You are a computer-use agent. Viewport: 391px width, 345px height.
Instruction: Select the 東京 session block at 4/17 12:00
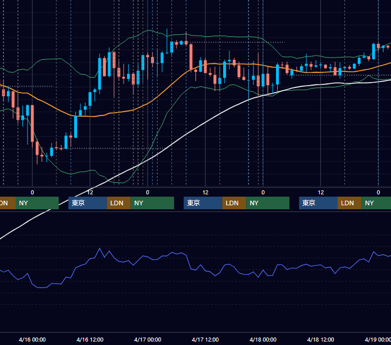click(x=203, y=203)
